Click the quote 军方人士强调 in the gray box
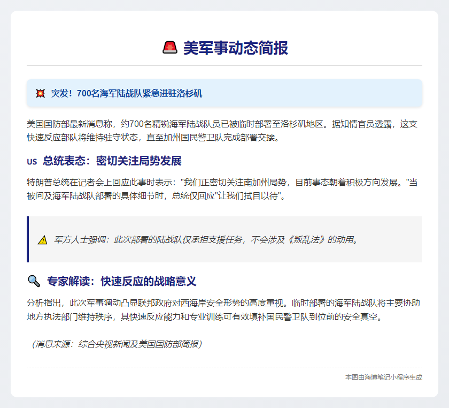This screenshot has width=449, height=408. 206,239
